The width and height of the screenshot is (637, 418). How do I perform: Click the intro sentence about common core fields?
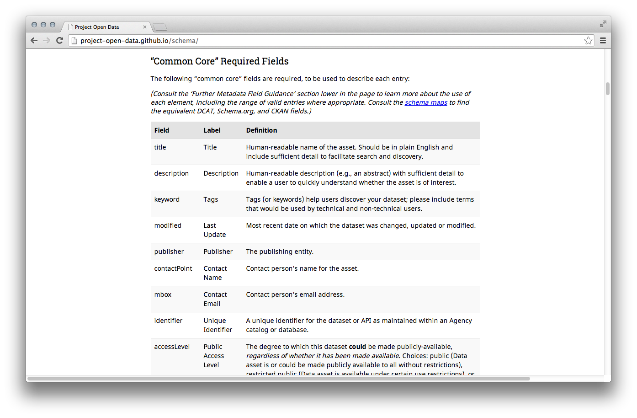[280, 79]
